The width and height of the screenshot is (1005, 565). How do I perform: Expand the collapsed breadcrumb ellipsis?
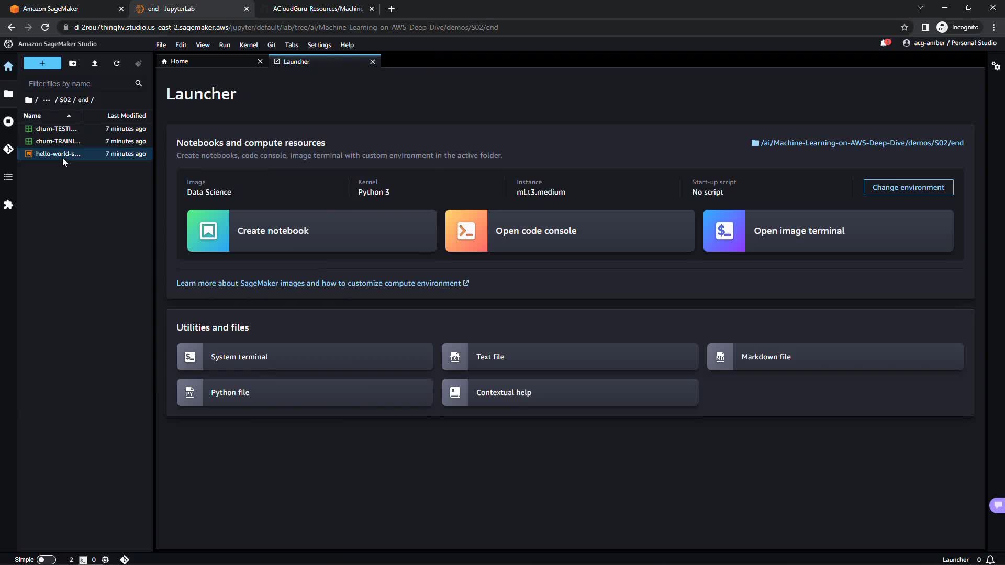47,100
